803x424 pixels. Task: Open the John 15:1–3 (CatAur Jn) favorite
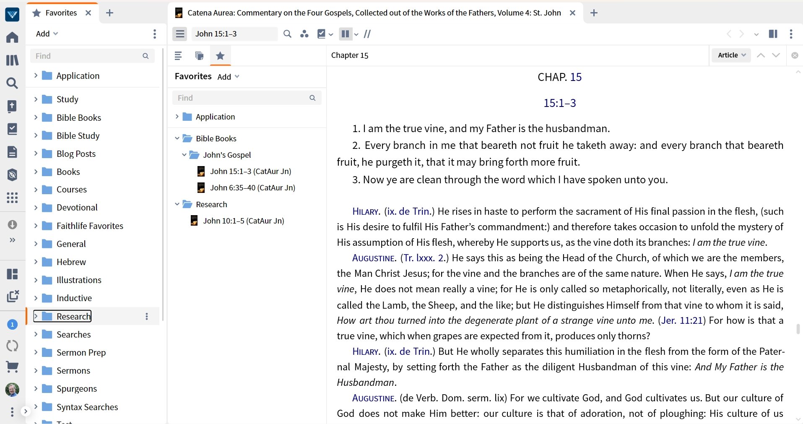[x=250, y=171]
